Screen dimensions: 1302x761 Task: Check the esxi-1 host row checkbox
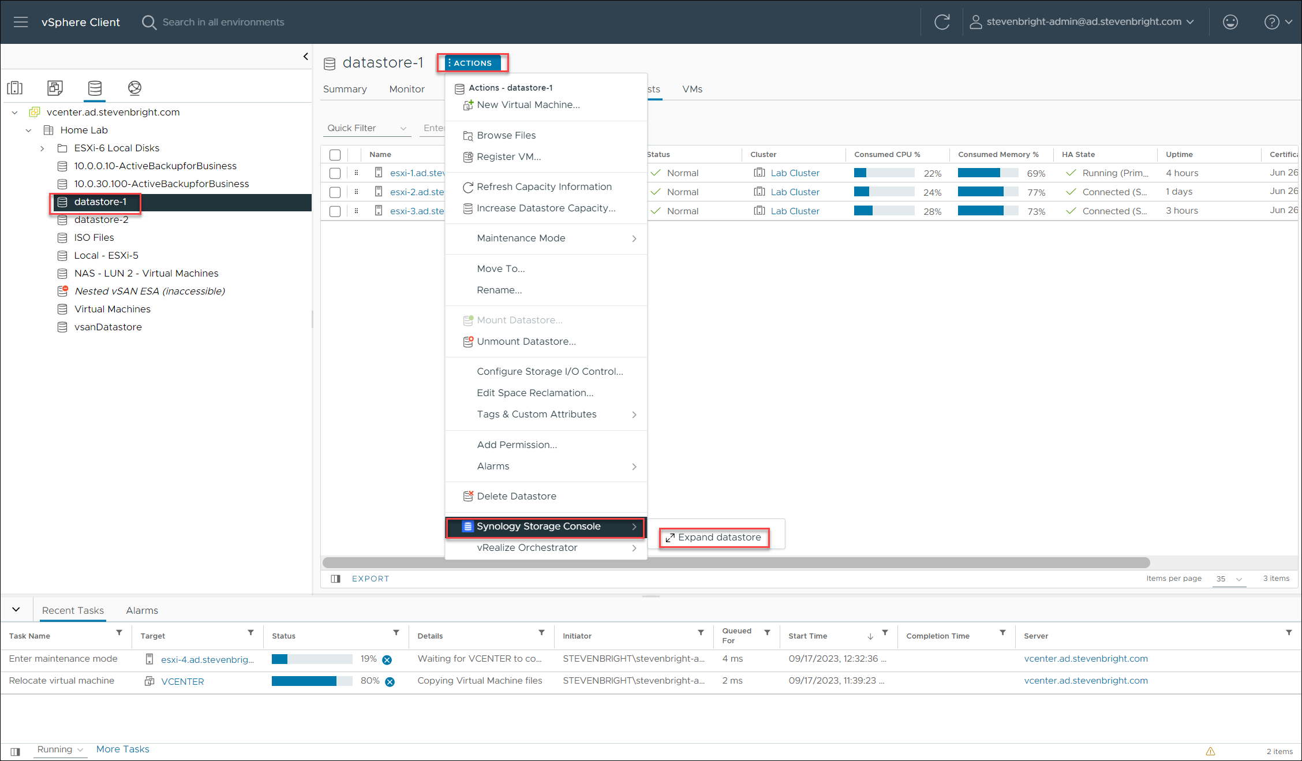(335, 173)
